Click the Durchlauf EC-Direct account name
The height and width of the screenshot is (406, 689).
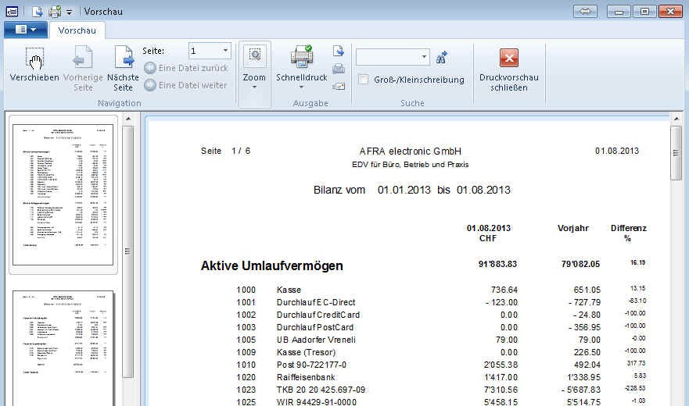pos(316,302)
